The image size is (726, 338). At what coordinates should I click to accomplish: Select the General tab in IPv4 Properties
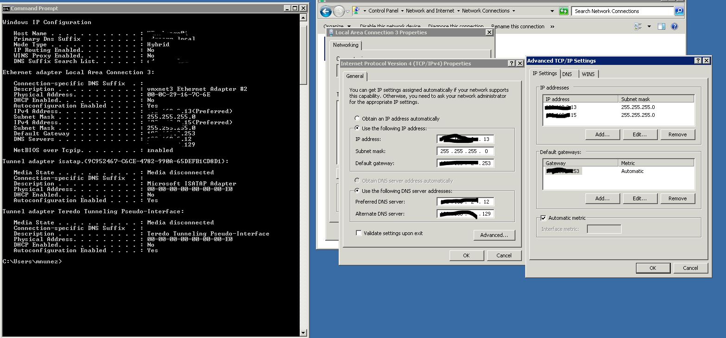click(x=355, y=76)
